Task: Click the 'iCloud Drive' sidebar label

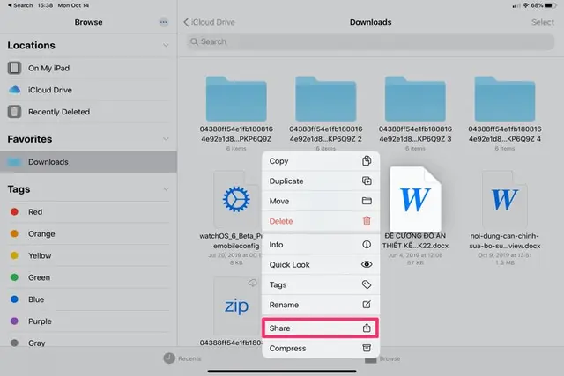Action: tap(50, 90)
